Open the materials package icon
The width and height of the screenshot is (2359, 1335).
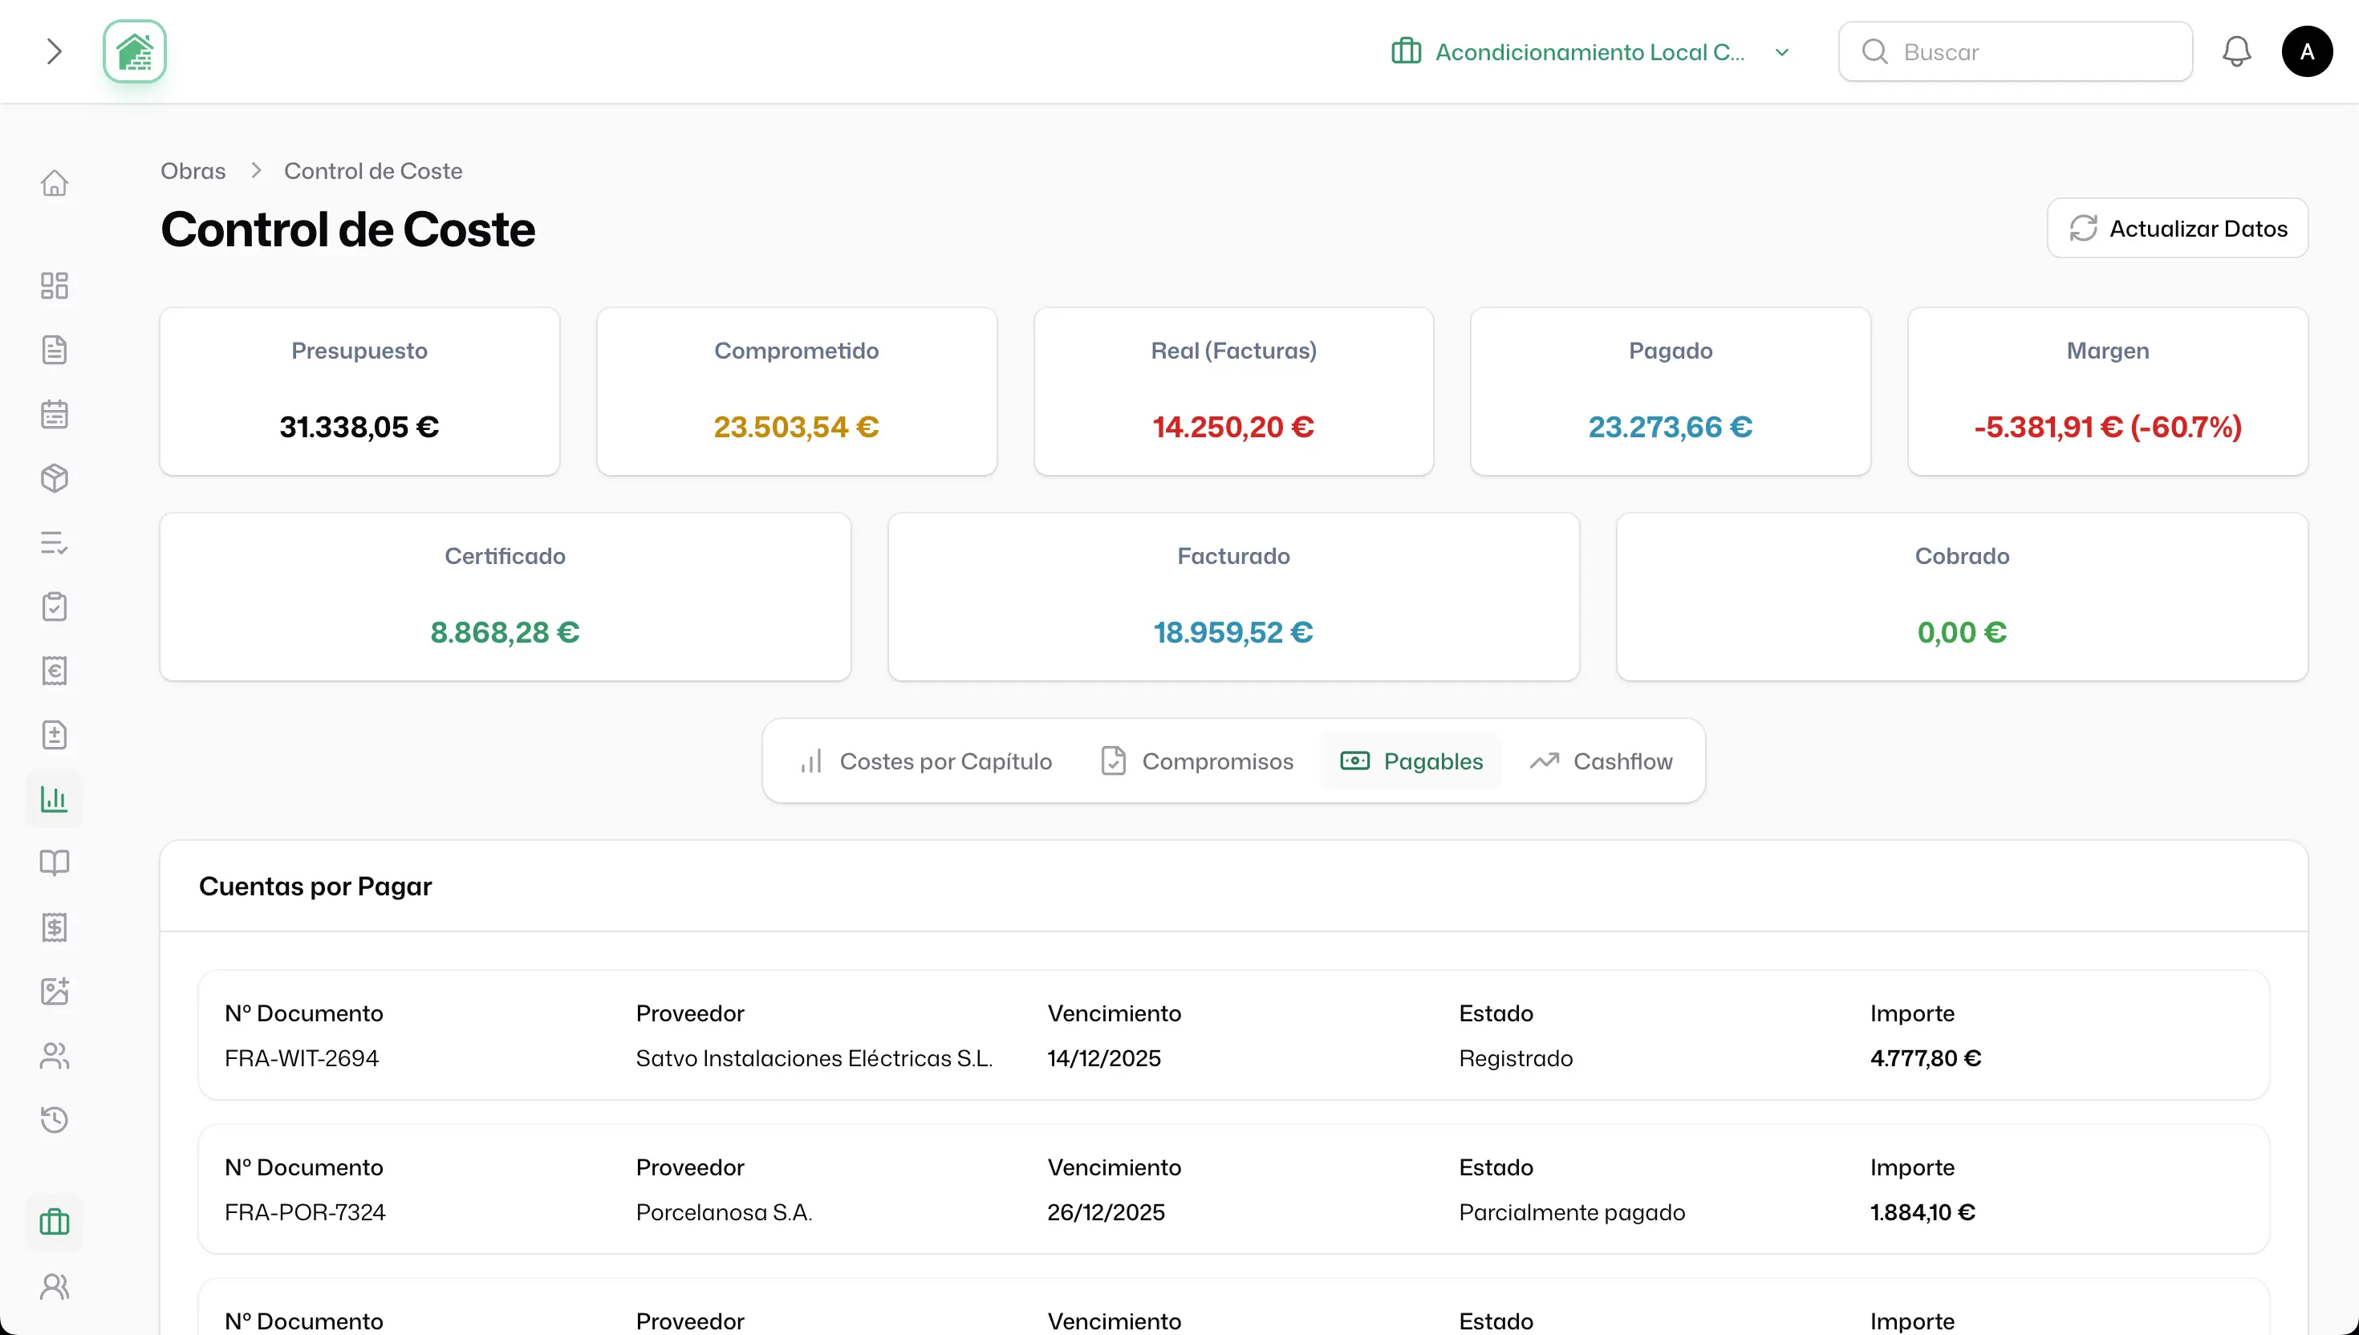click(55, 477)
